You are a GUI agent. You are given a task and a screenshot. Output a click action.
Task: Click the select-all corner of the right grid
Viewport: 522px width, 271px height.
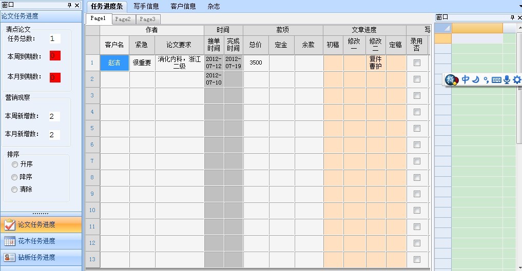(443, 28)
